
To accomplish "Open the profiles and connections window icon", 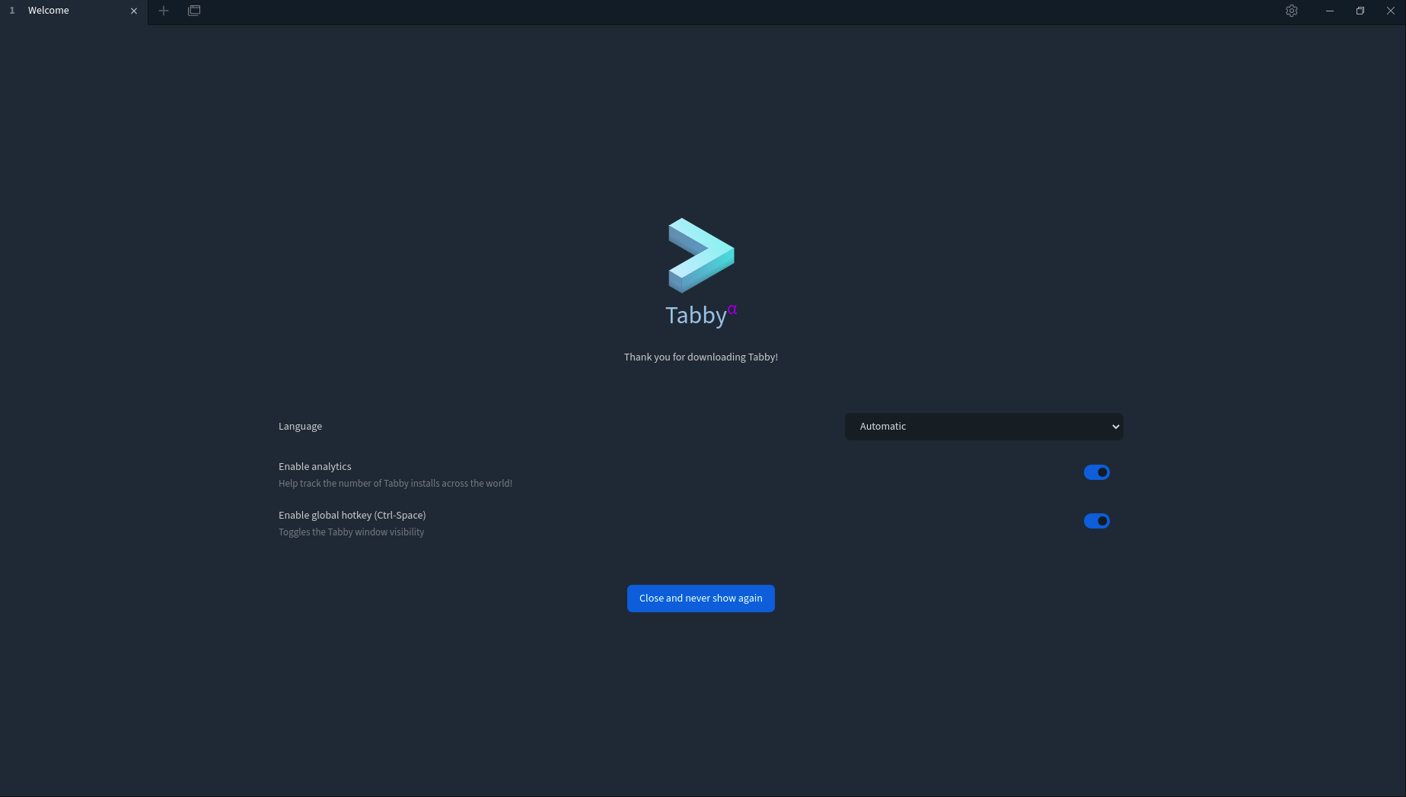I will click(194, 11).
